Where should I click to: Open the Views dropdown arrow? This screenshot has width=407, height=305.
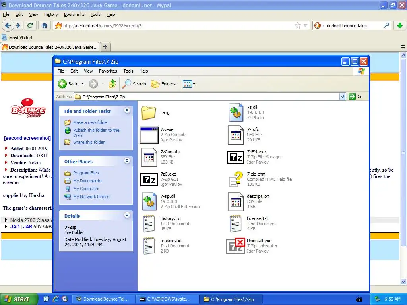tap(194, 84)
